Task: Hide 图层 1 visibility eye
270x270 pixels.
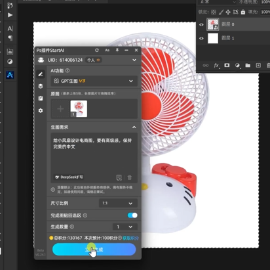Action: click(x=201, y=38)
